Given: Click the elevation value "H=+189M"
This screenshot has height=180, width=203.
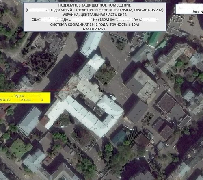Looking at the screenshot, I should (101, 20).
